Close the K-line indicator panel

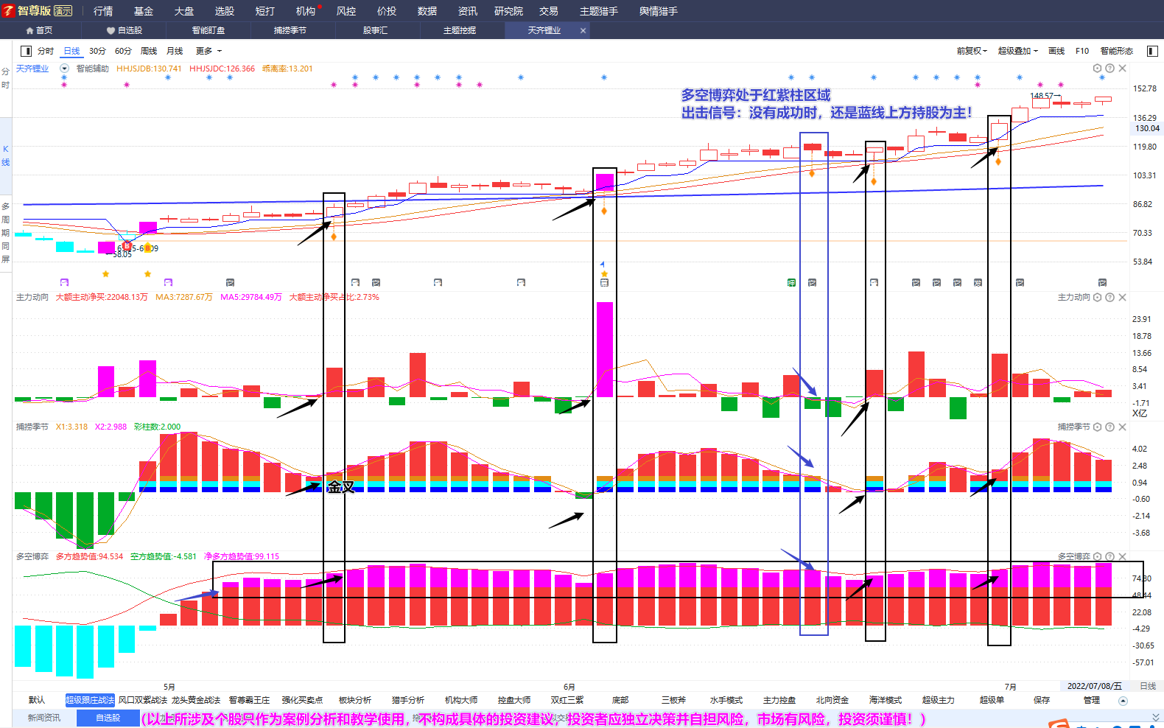[1122, 69]
